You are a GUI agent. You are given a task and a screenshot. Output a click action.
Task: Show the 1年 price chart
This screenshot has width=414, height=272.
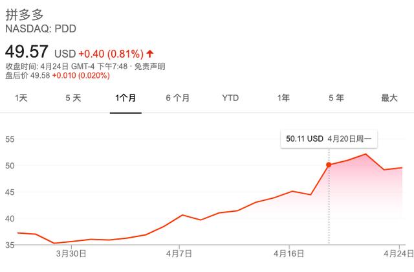coord(283,98)
